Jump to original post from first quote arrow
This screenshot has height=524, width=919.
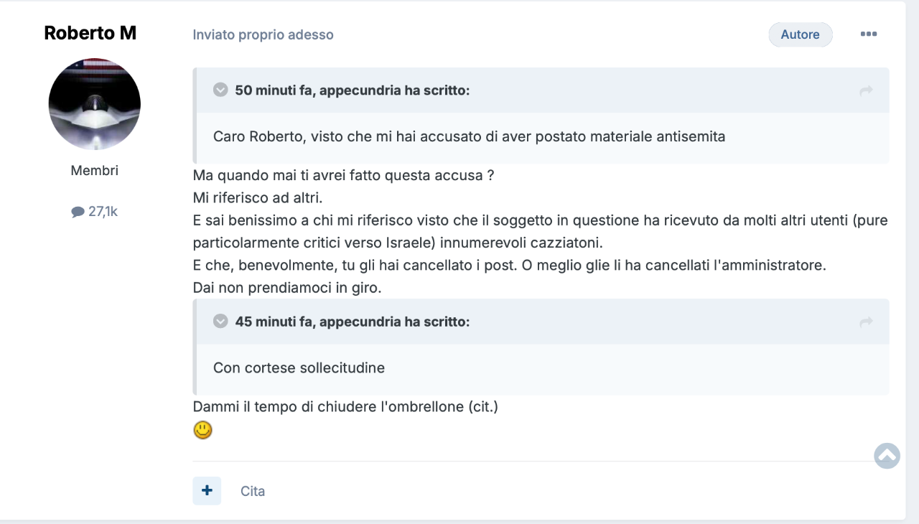click(x=866, y=90)
